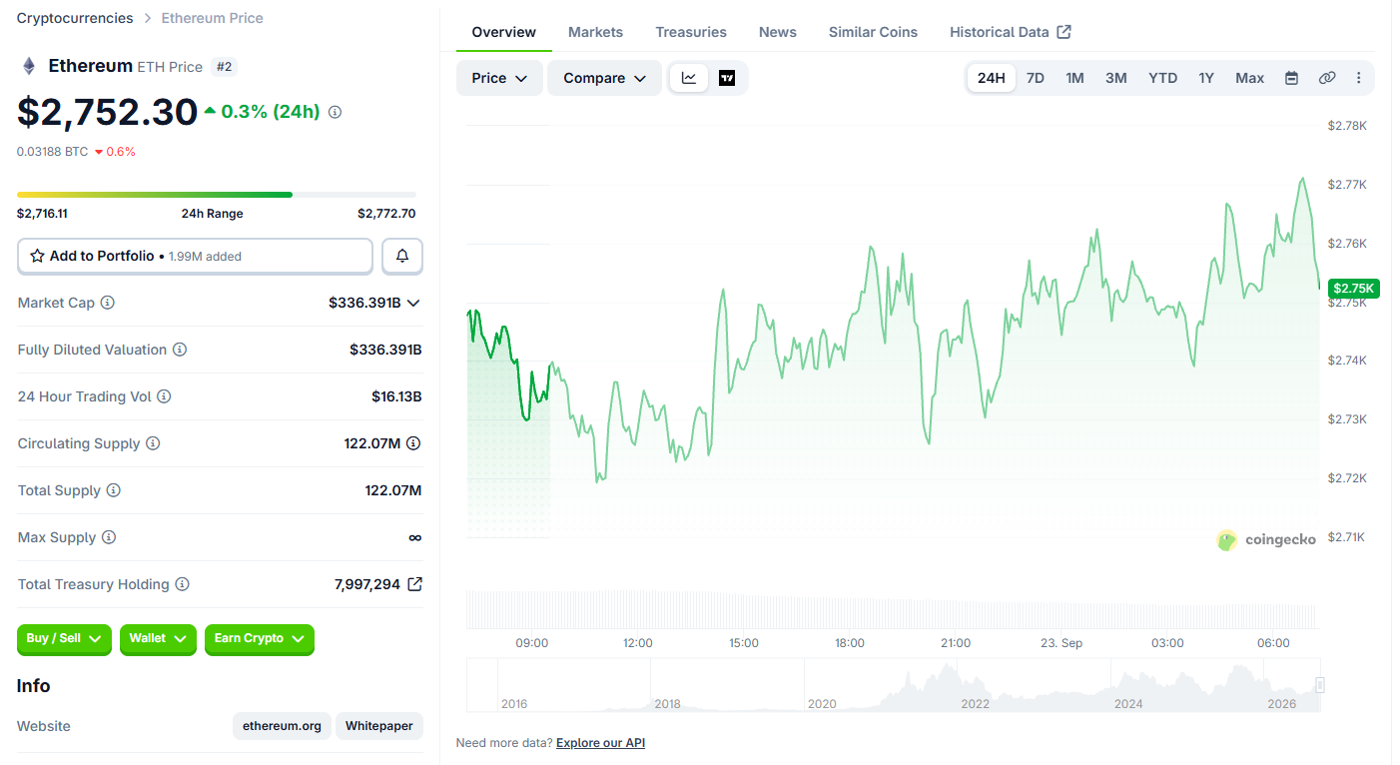Open the three-dot chart options menu
This screenshot has height=765, width=1400.
[x=1358, y=78]
